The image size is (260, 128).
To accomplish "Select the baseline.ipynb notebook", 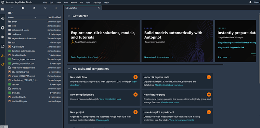I will click(x=34, y=55).
